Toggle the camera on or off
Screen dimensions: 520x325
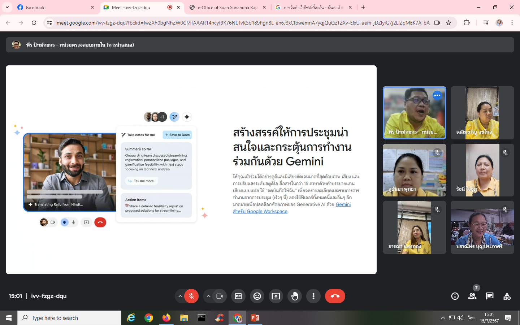(220, 296)
